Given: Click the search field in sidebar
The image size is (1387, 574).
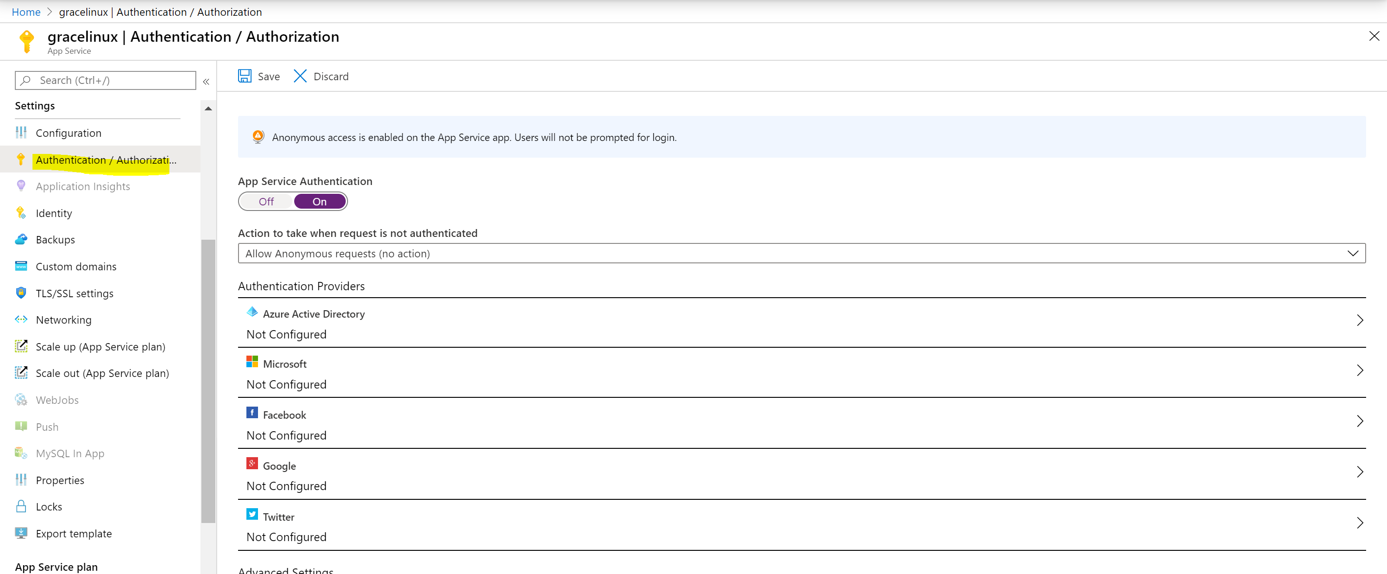Looking at the screenshot, I should 105,80.
